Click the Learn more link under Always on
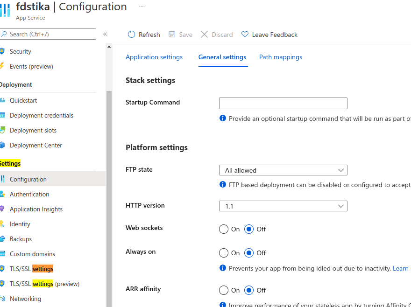Screen dimensions: 411x307 [x=401, y=268]
